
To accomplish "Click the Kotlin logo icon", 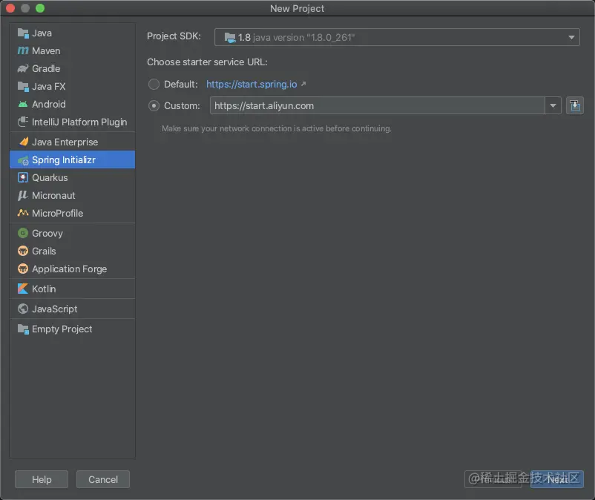I will point(23,289).
